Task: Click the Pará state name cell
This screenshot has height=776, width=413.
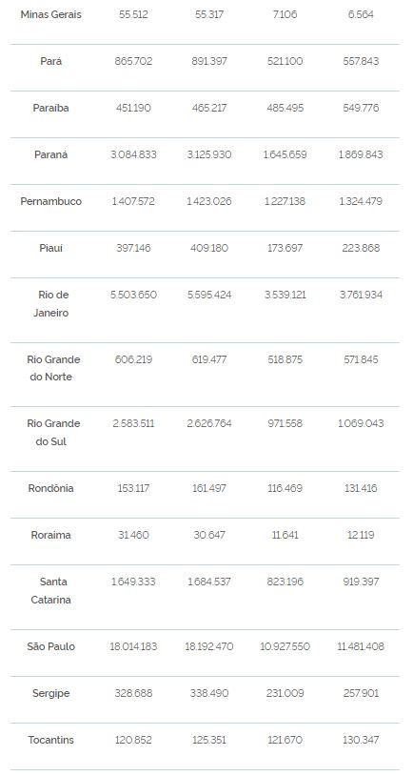Action: [50, 61]
